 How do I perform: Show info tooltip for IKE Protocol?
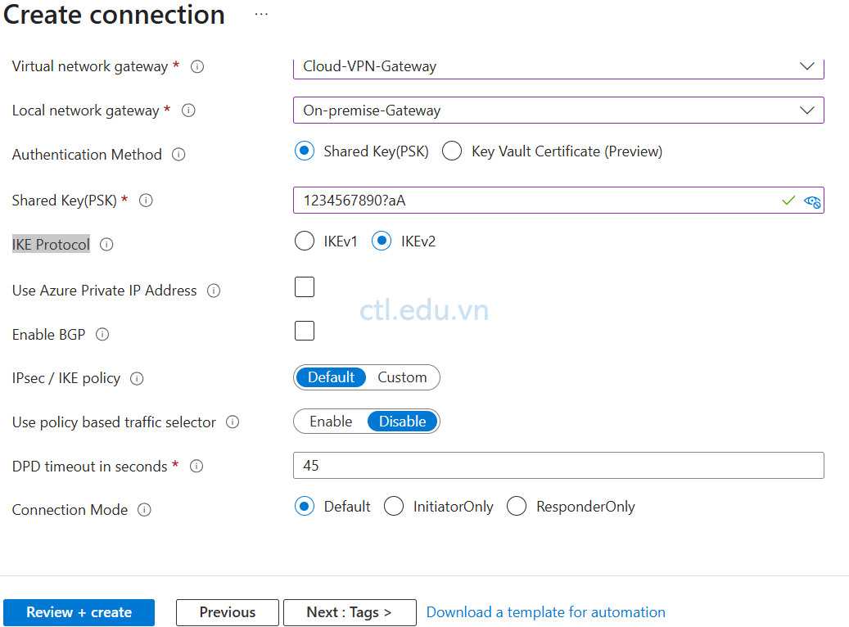(106, 245)
